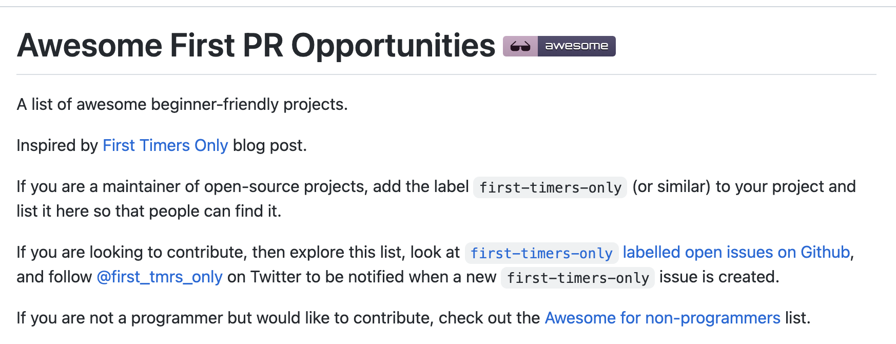Click the 'A list of awesome beginner-friendly projects.' text
896x344 pixels.
[x=182, y=104]
